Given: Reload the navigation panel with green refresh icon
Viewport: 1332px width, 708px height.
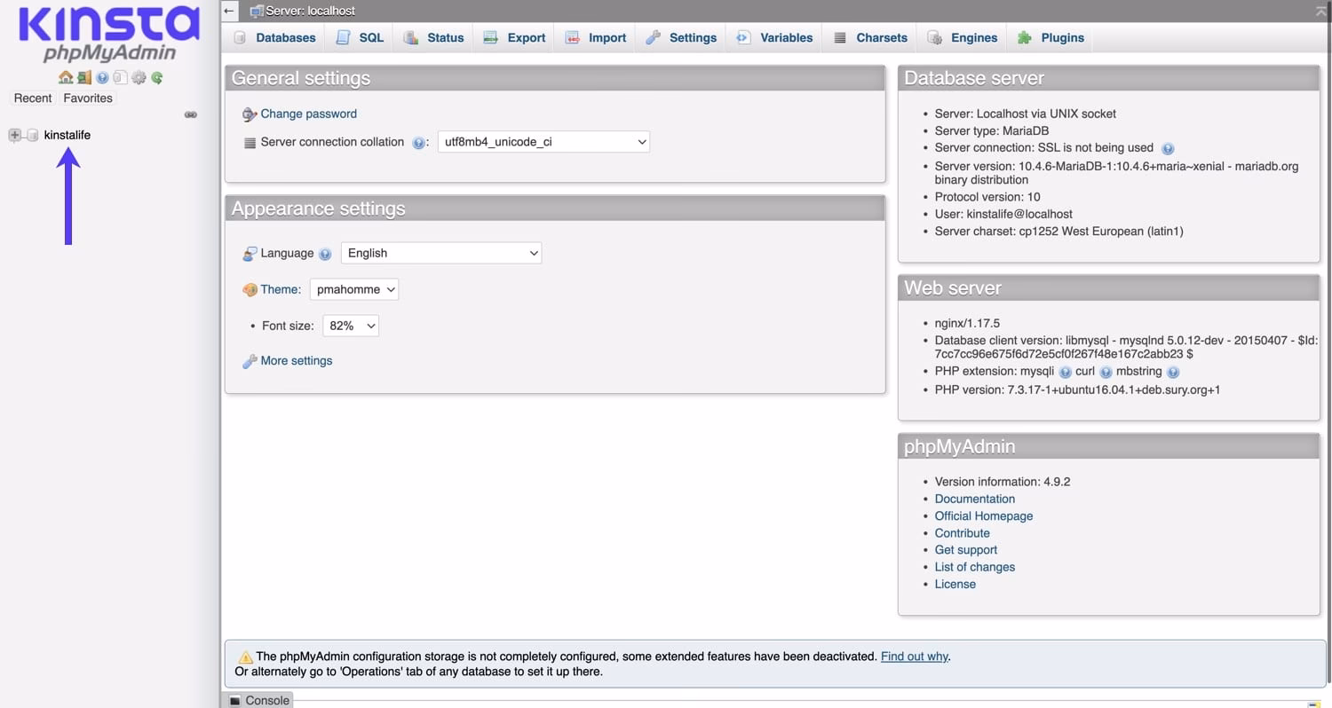Looking at the screenshot, I should coord(156,77).
